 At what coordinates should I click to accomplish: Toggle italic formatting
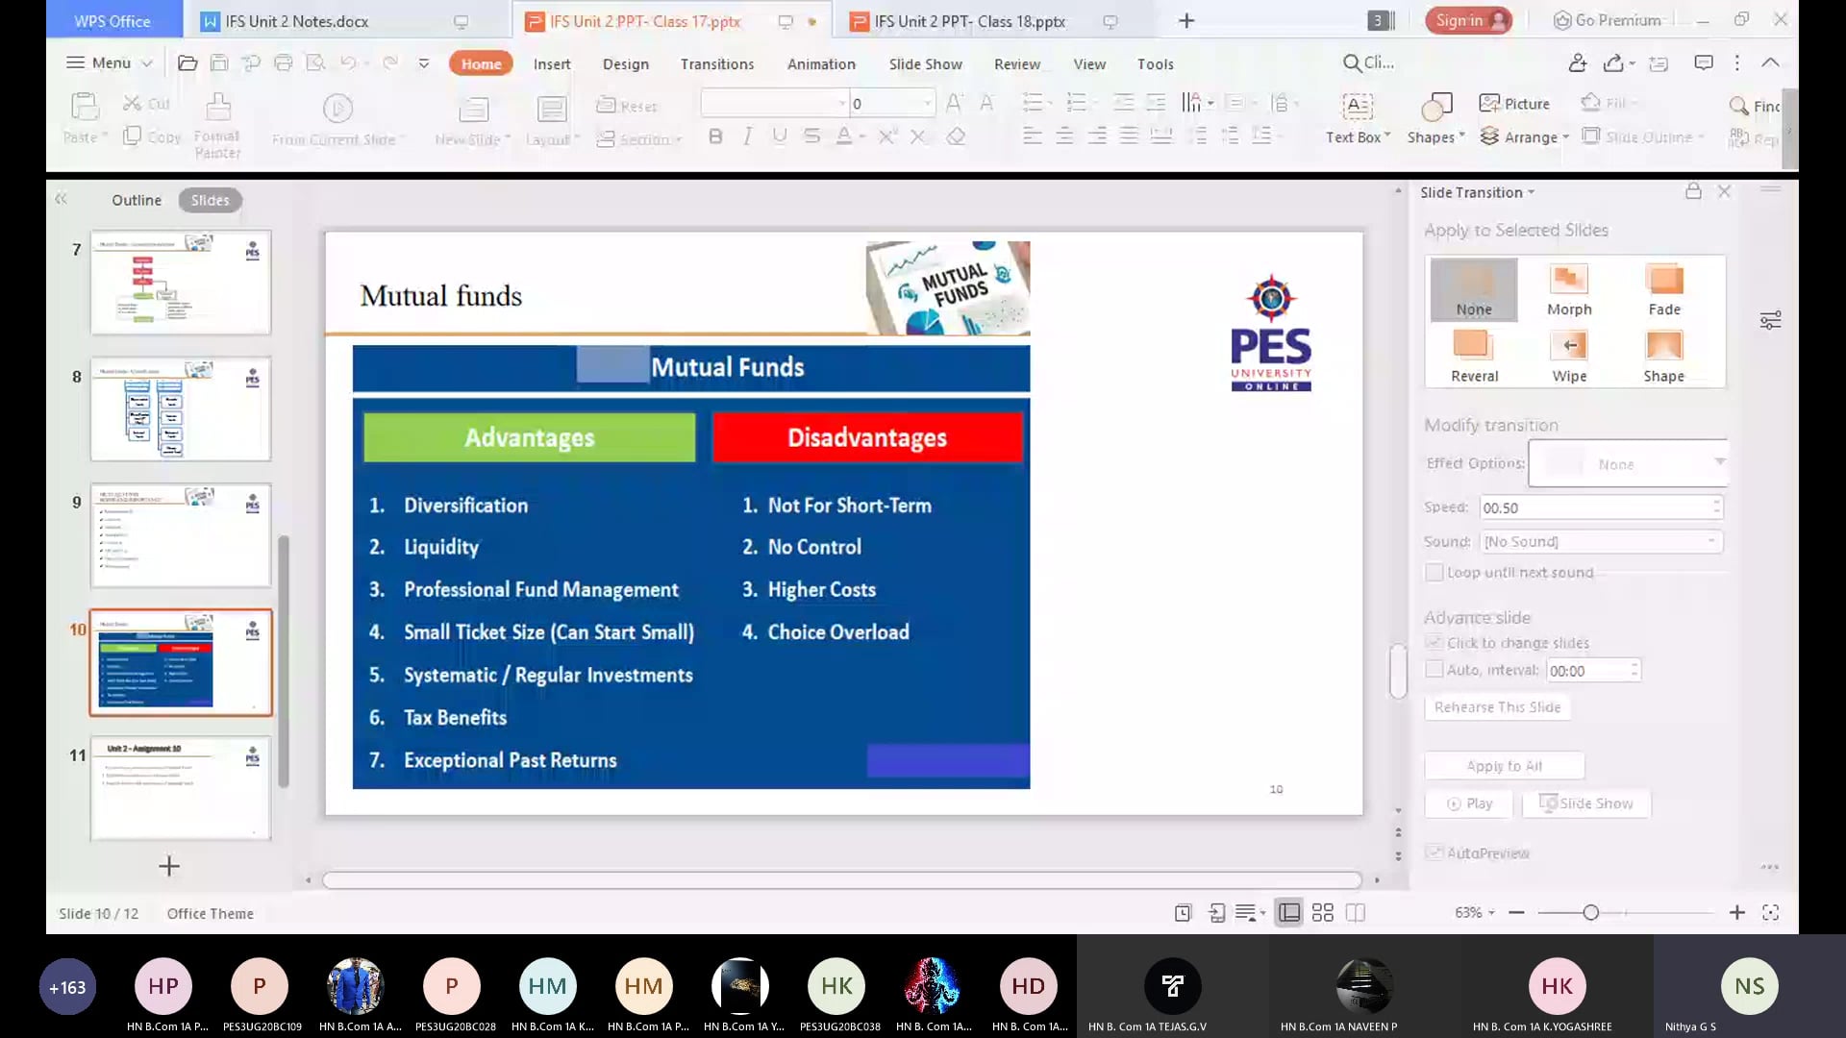click(747, 136)
